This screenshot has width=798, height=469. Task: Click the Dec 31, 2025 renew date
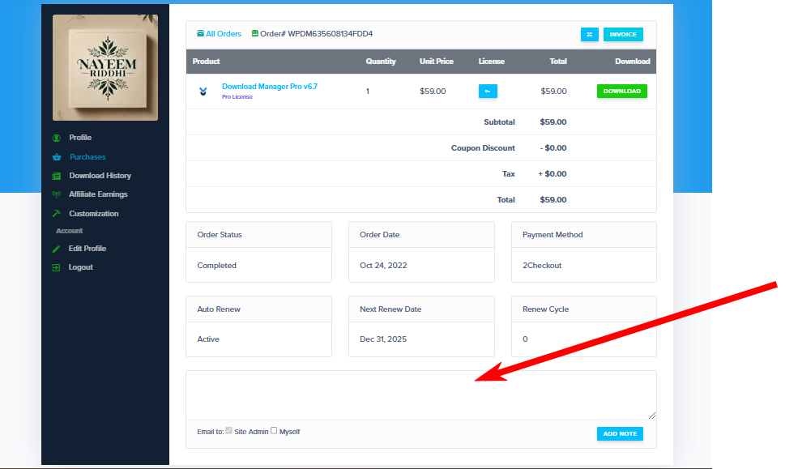[x=383, y=339]
